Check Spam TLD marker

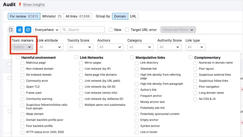coord(22,87)
